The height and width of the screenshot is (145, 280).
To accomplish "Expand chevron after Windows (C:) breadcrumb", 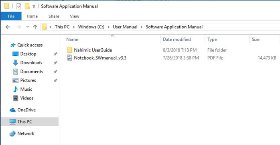I will [109, 27].
